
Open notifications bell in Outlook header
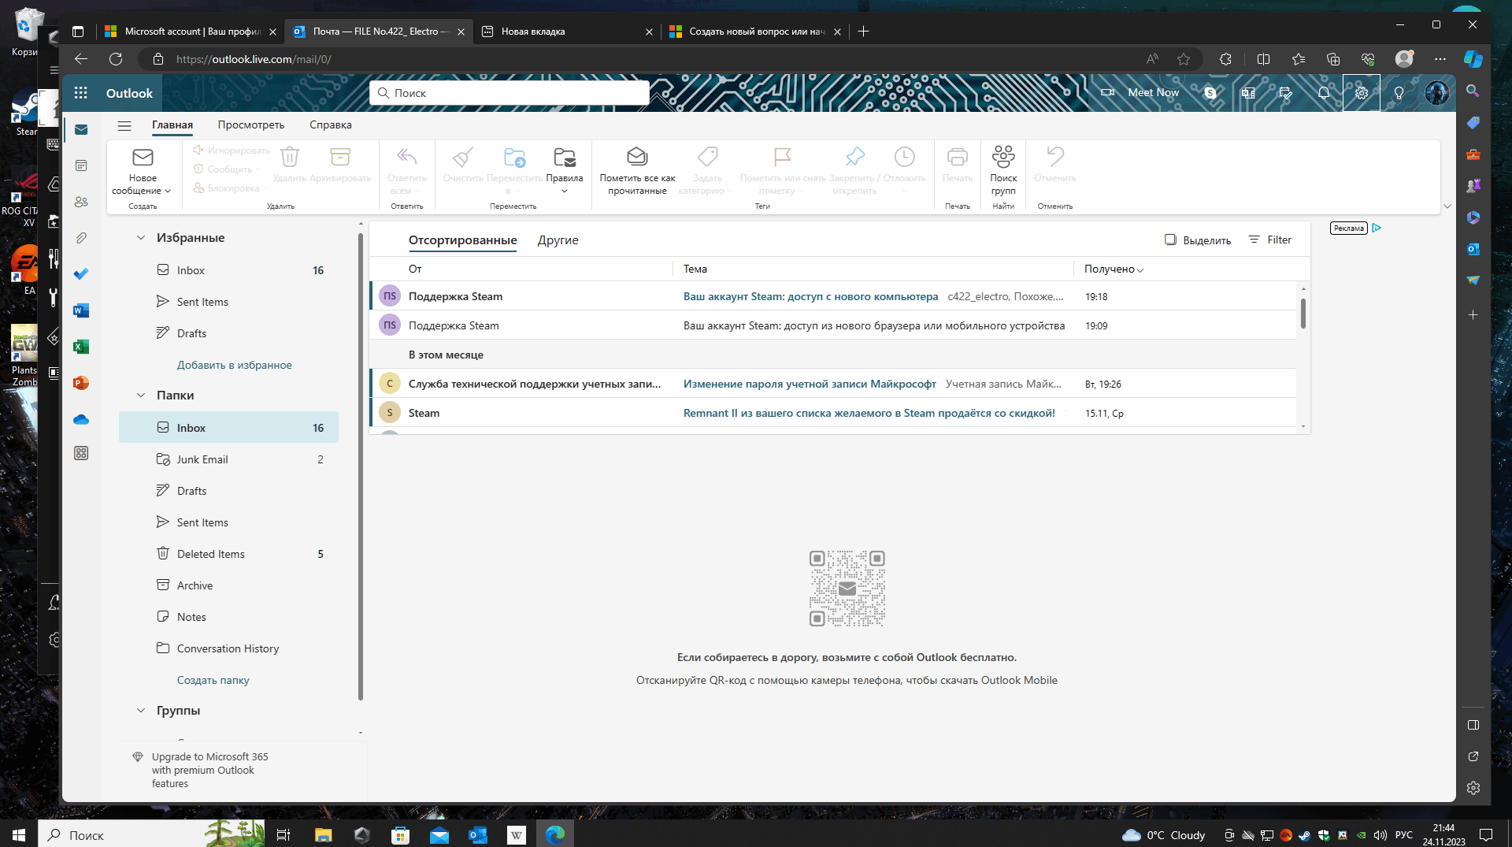click(x=1324, y=93)
